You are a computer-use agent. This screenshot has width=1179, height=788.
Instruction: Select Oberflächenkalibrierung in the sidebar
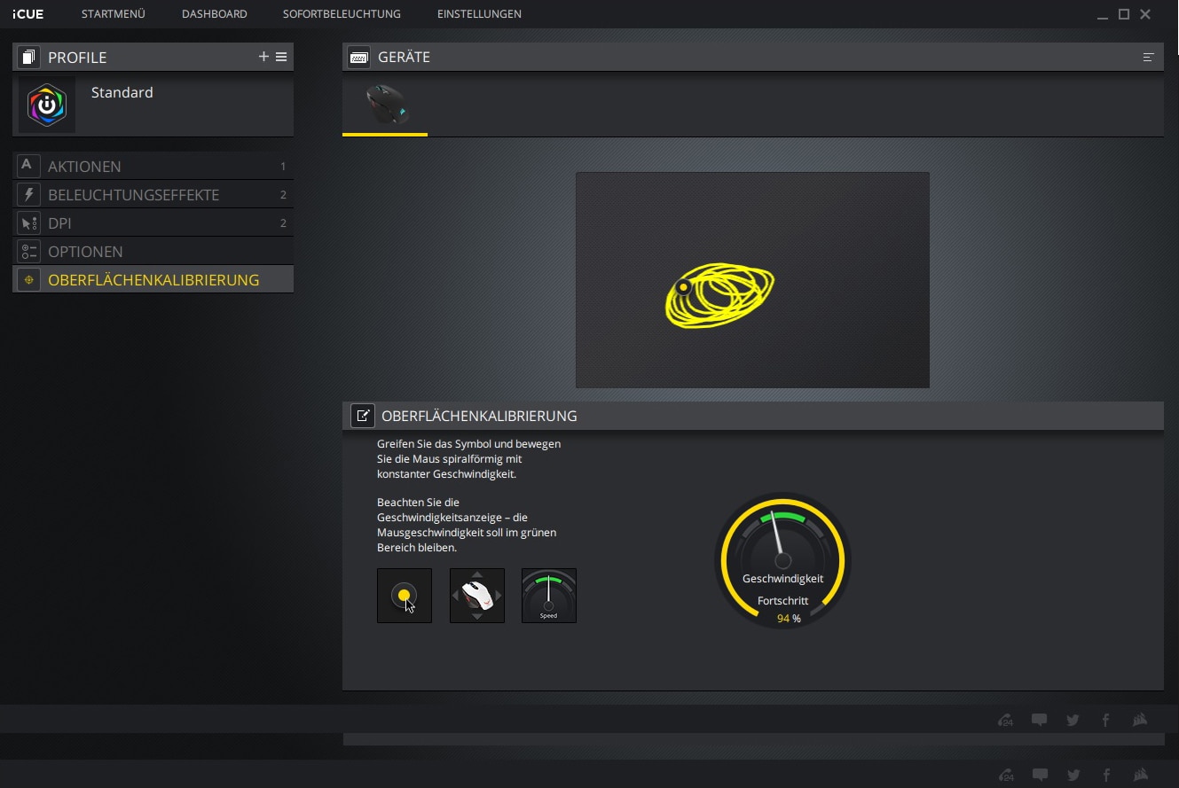[x=153, y=279]
